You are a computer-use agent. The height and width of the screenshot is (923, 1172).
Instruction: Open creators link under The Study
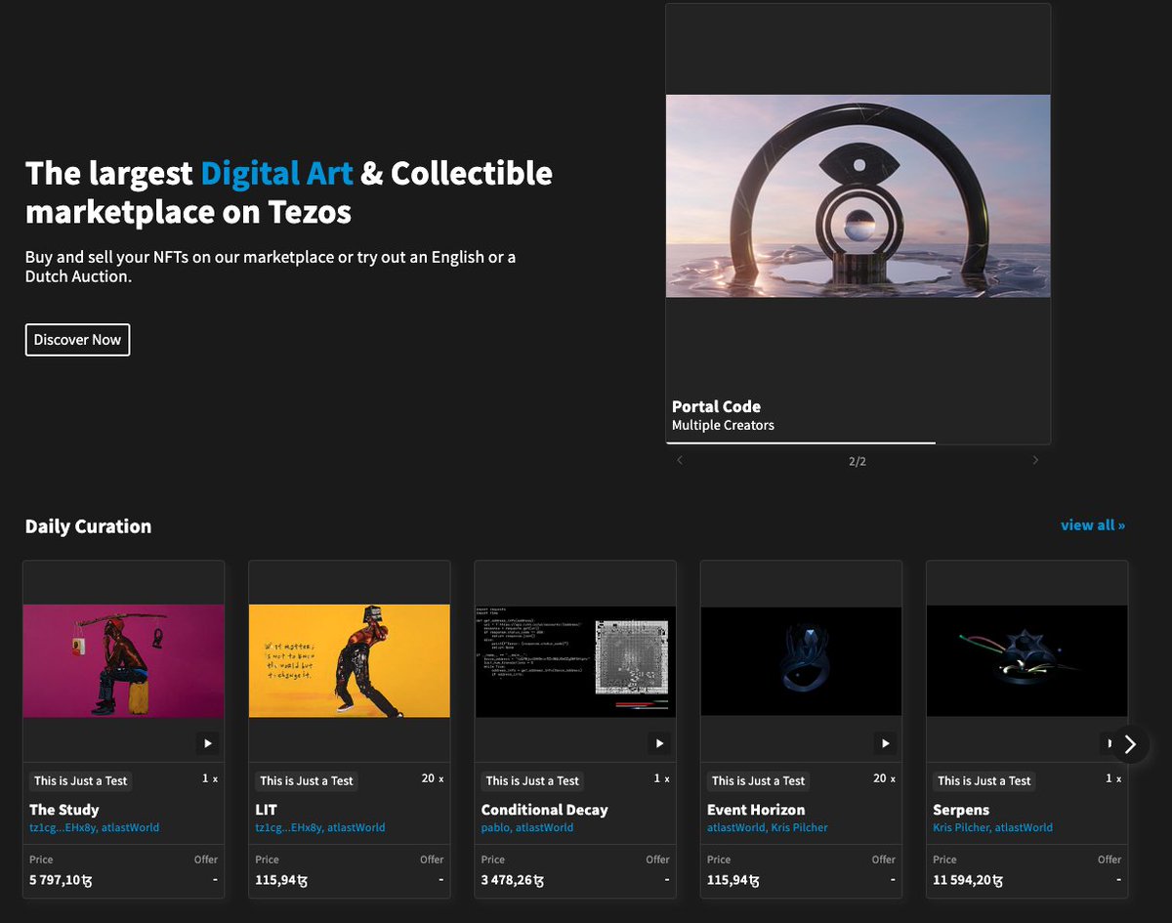click(x=94, y=827)
